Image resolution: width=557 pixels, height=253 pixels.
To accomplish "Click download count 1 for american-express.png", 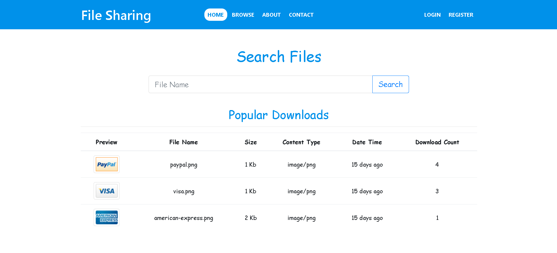I will (437, 218).
